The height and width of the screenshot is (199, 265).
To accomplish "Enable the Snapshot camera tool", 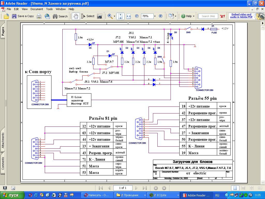I will click(x=100, y=16).
